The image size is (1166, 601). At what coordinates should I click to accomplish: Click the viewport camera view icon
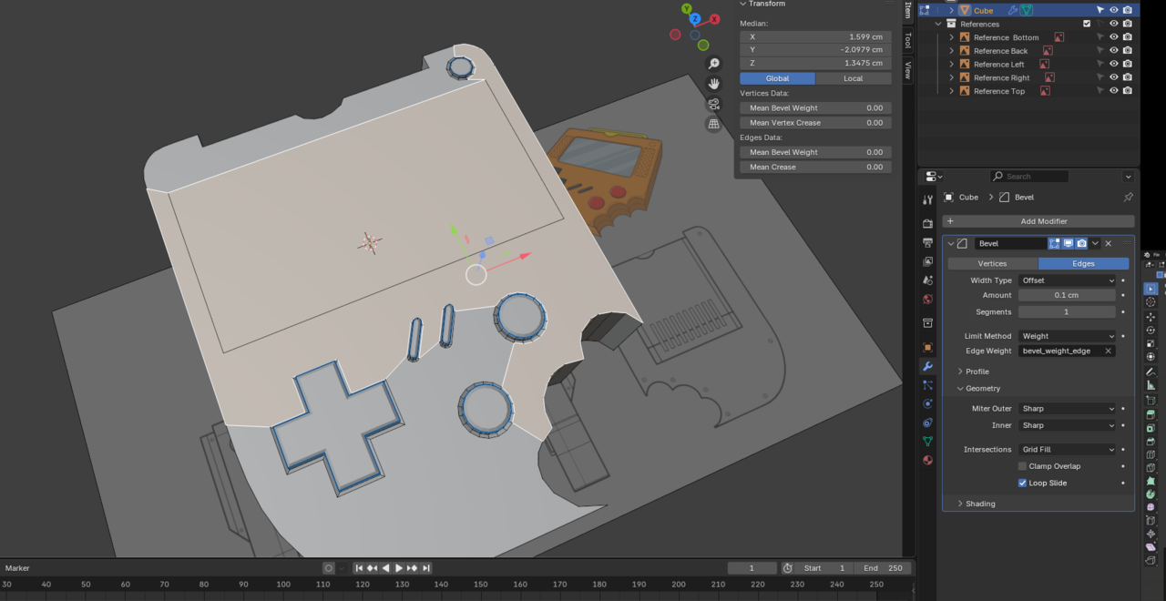click(714, 104)
